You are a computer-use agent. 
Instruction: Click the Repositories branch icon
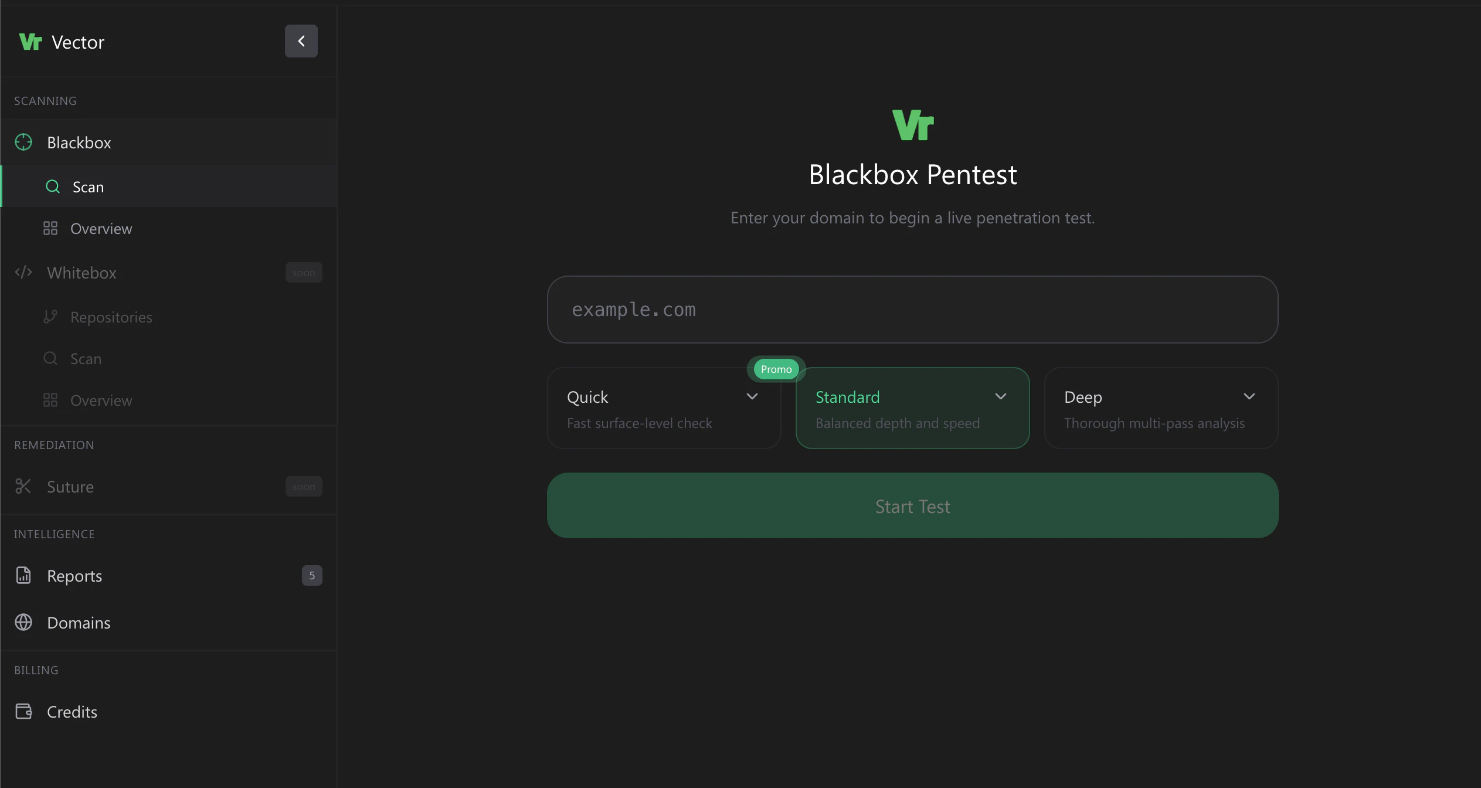50,317
